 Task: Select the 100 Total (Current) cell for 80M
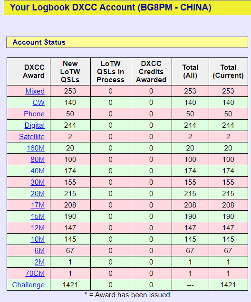pyautogui.click(x=228, y=160)
